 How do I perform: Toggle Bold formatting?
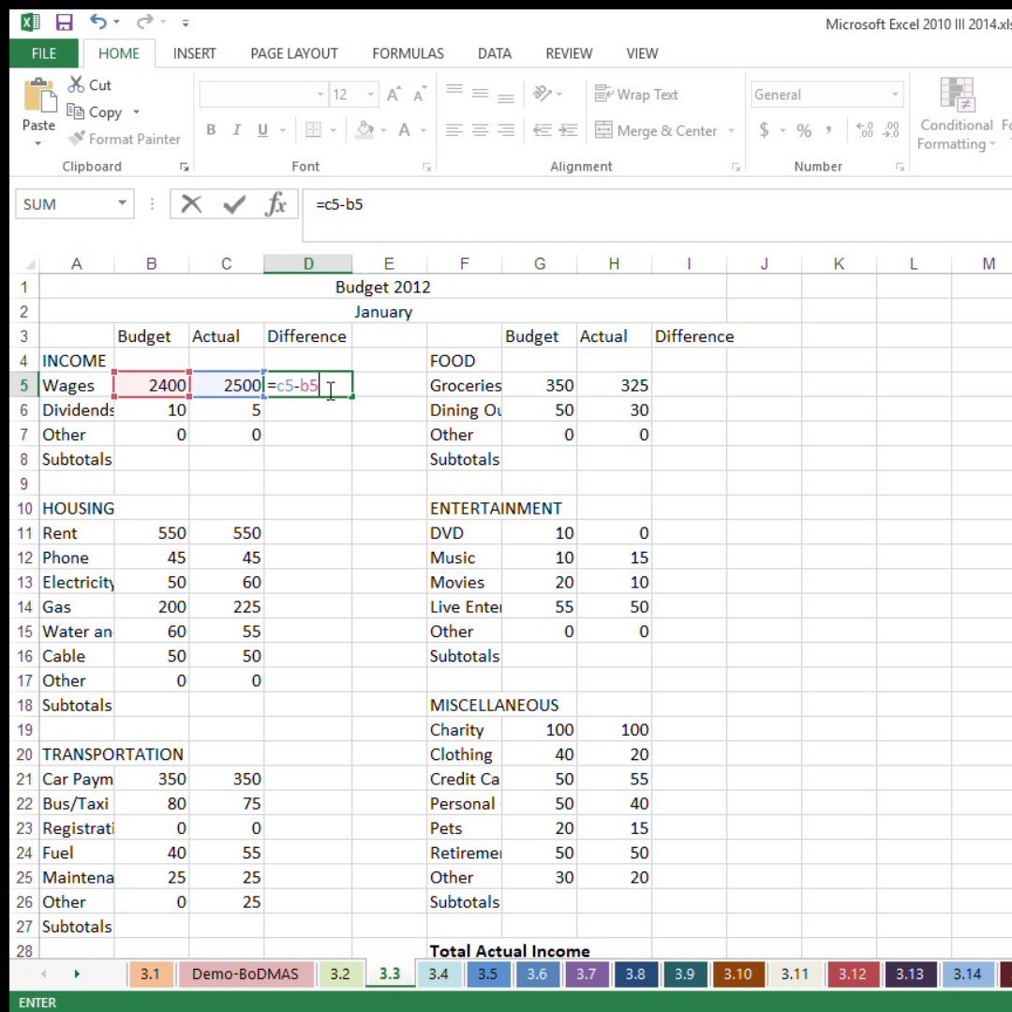211,129
